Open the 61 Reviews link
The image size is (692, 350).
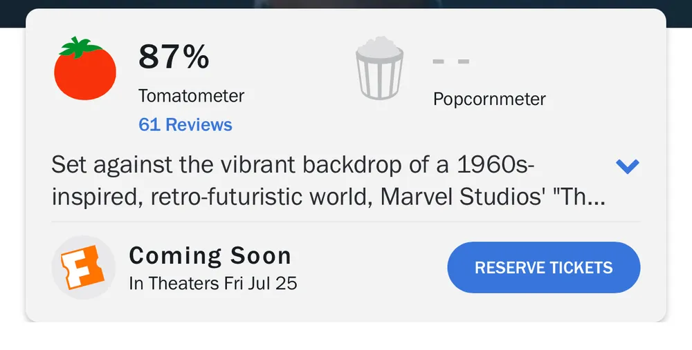coord(185,124)
